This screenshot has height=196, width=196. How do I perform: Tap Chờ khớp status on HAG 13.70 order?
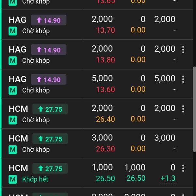coord(36,31)
